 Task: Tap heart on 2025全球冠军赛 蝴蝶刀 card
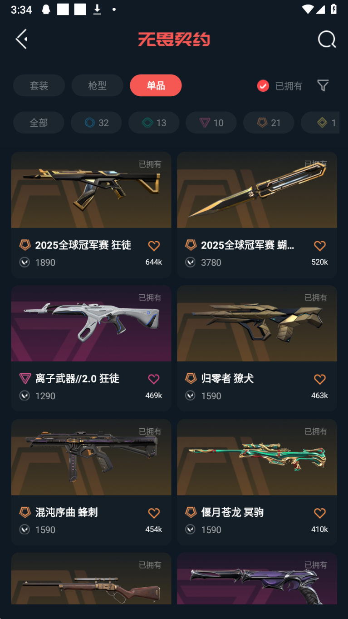pos(320,246)
